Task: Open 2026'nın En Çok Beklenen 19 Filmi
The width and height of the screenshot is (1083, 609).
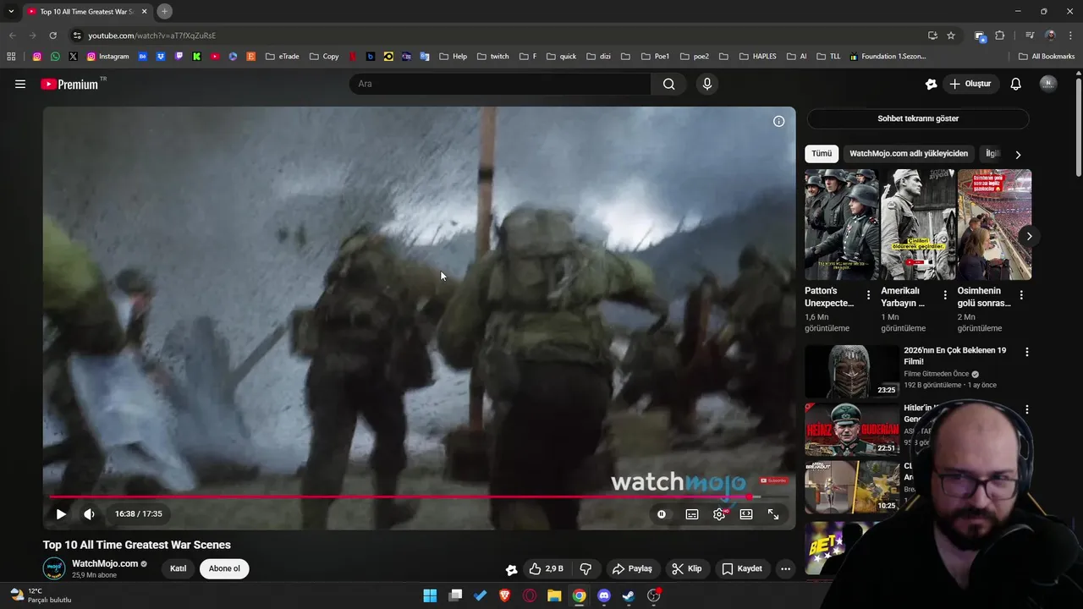Action: pyautogui.click(x=954, y=355)
